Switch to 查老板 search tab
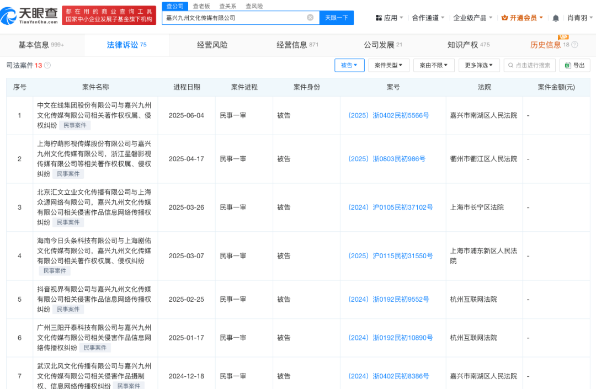This screenshot has height=389, width=596. coord(201,6)
